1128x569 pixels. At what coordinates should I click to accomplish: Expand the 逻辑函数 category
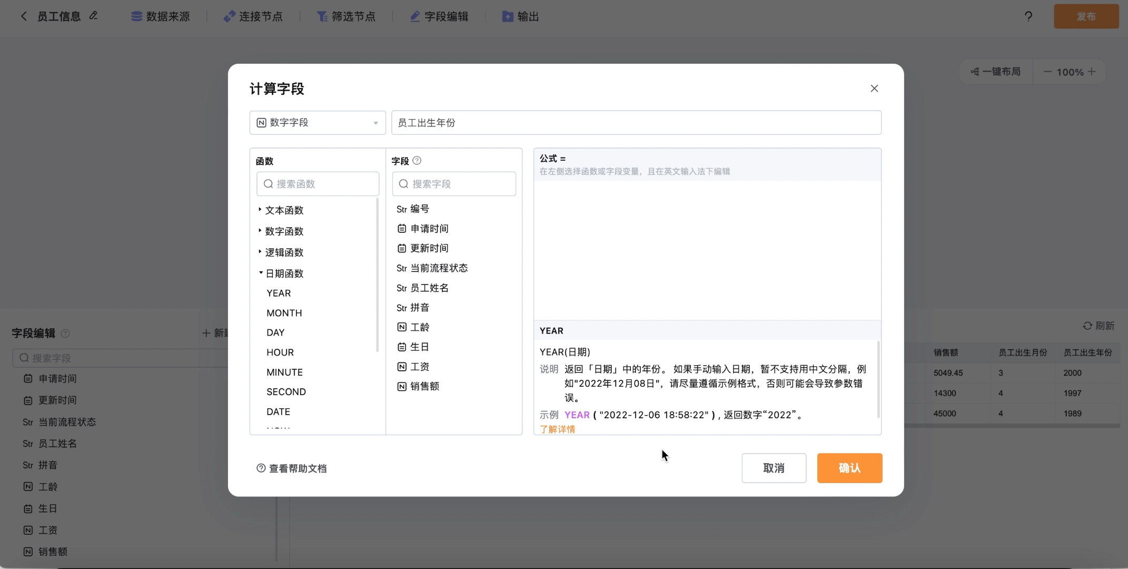[281, 252]
